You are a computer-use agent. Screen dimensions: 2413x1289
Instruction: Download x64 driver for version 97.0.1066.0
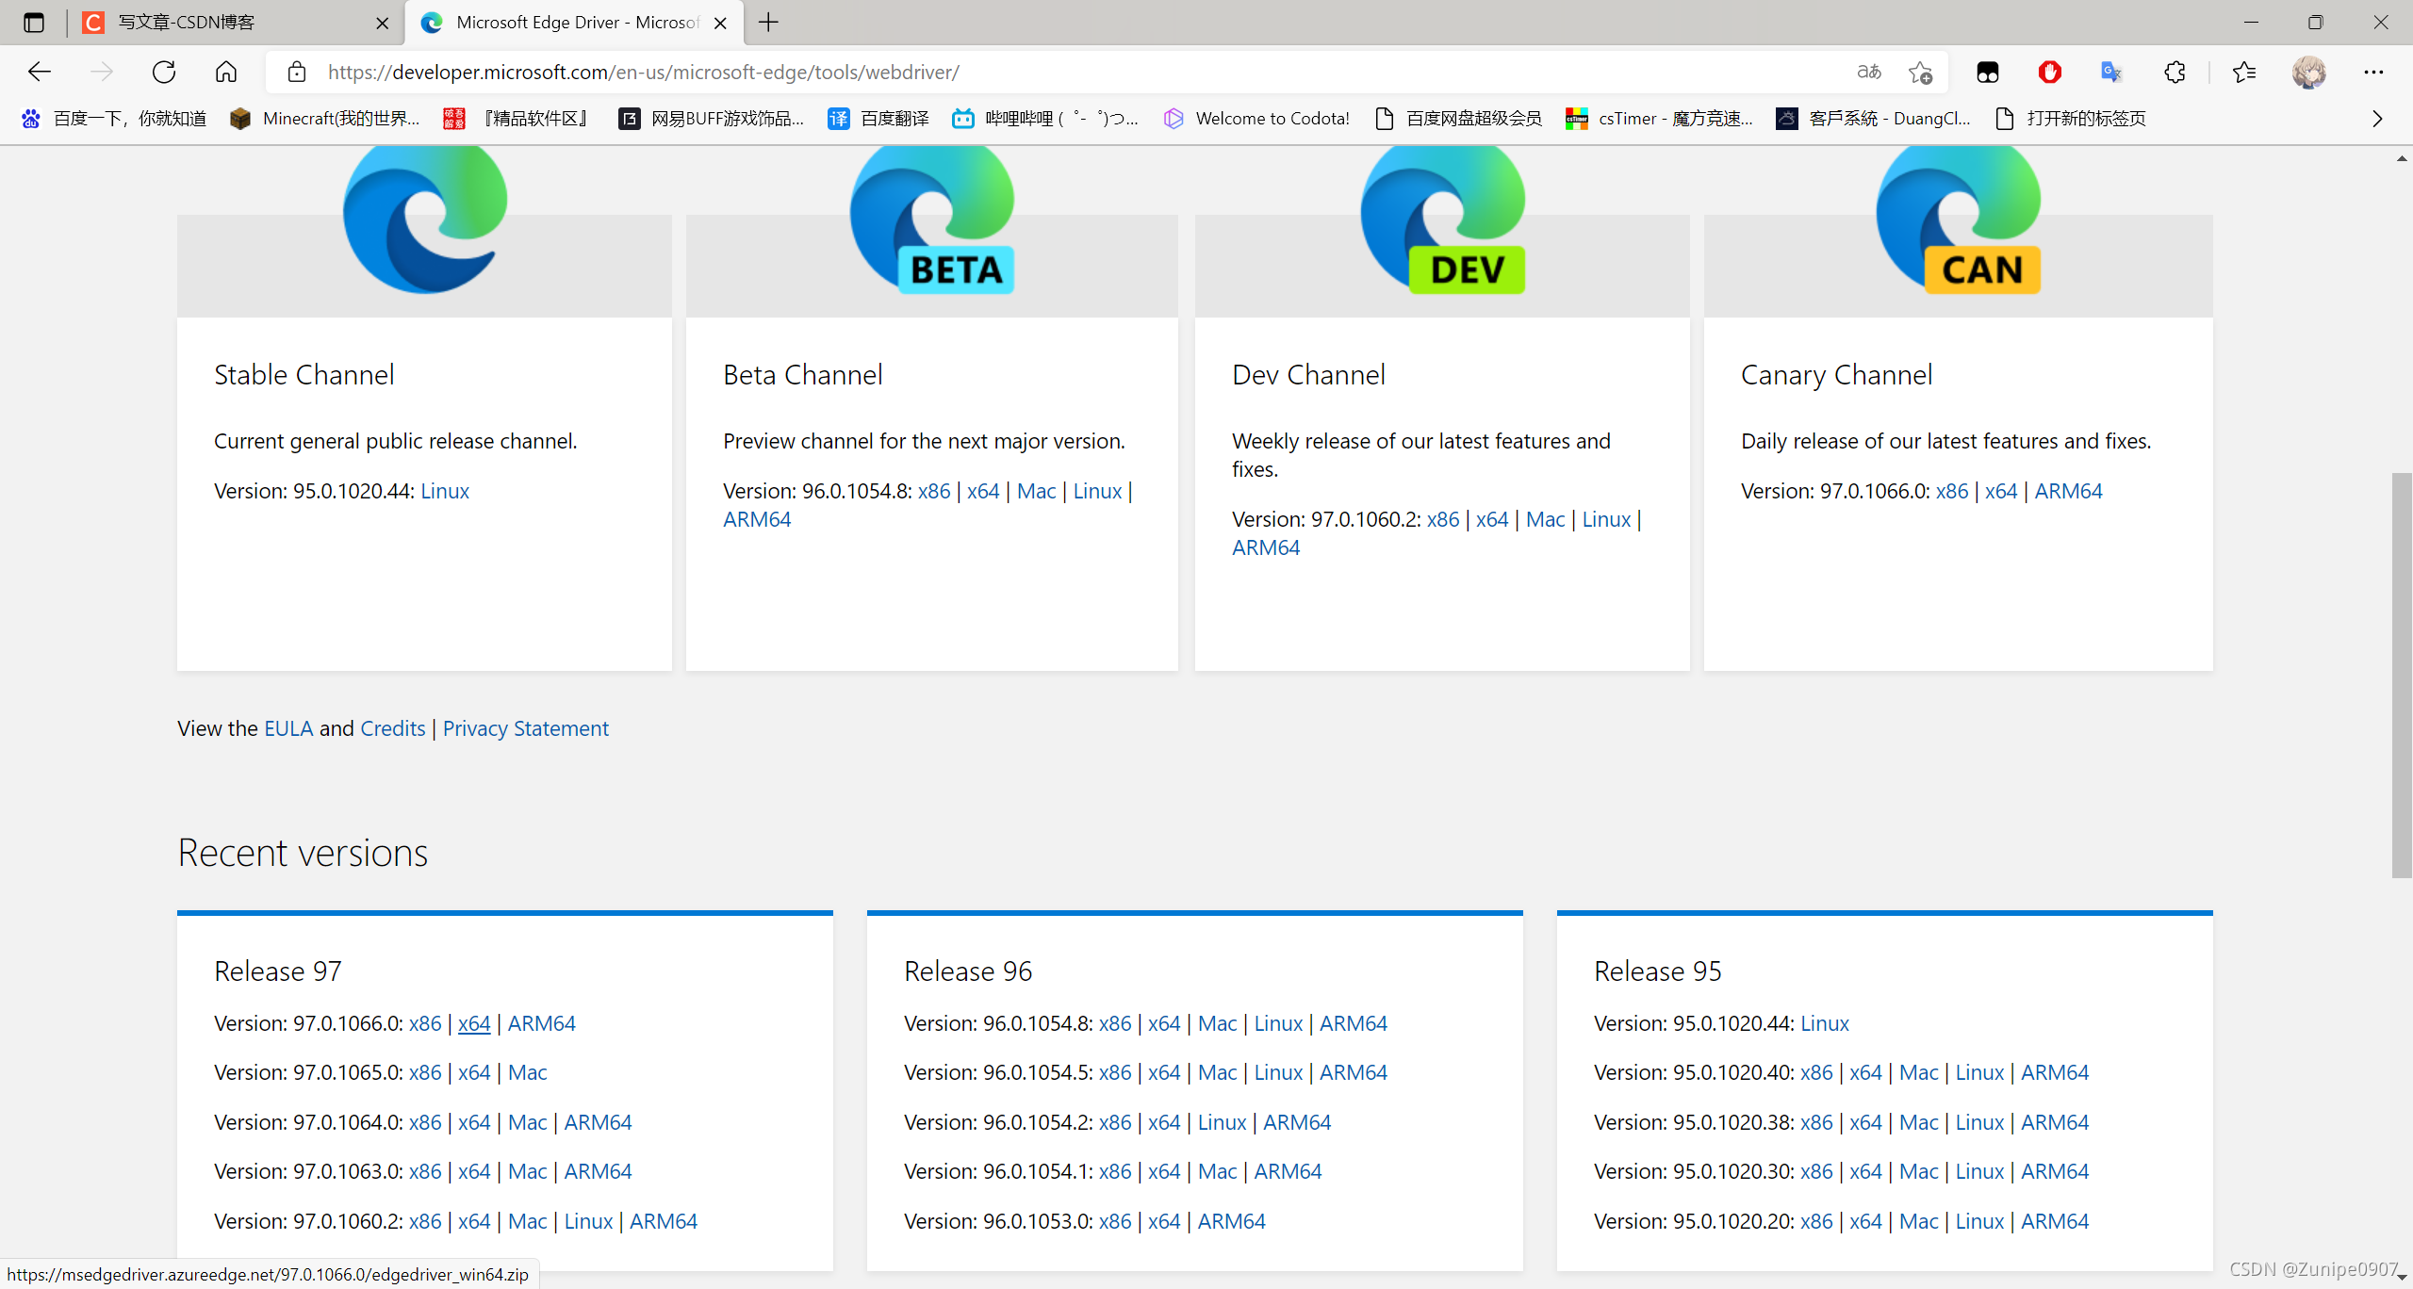474,1023
